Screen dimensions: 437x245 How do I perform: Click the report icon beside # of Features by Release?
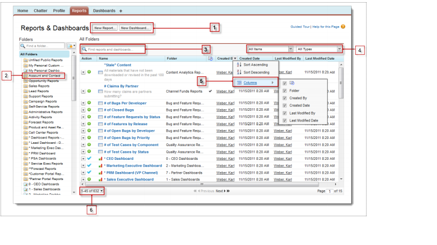pos(100,124)
